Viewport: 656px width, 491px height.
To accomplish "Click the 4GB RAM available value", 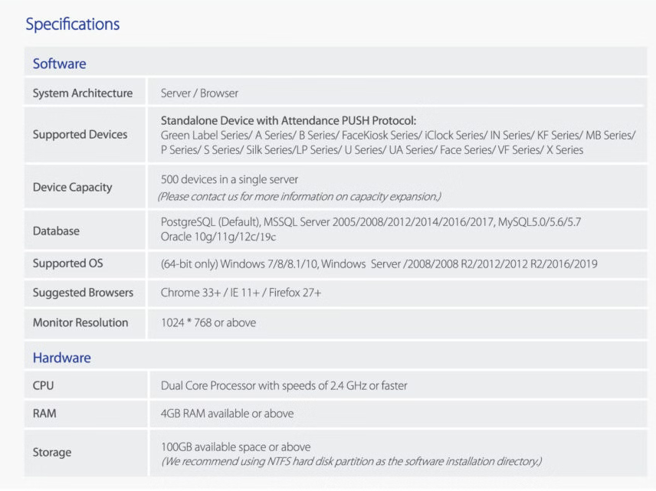I will coord(227,414).
